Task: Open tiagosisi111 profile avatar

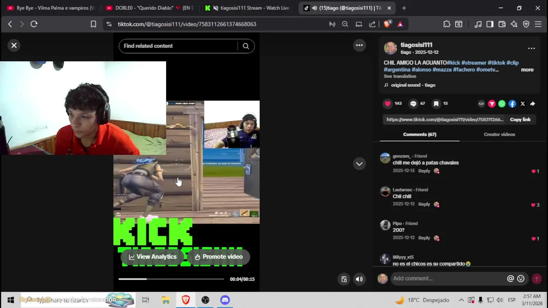Action: coord(390,48)
